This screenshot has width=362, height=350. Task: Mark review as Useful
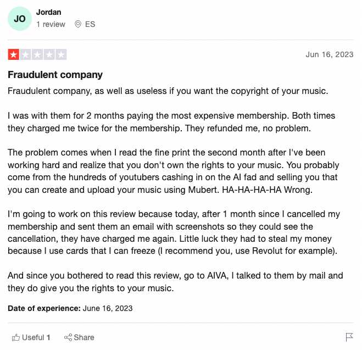click(31, 337)
